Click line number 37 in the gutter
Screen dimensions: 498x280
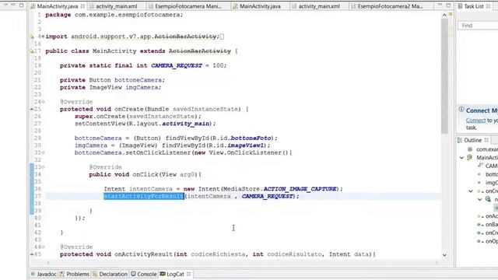point(38,196)
